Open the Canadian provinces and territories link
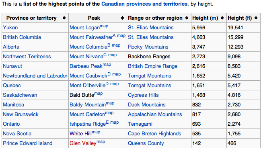 tap(144, 4)
